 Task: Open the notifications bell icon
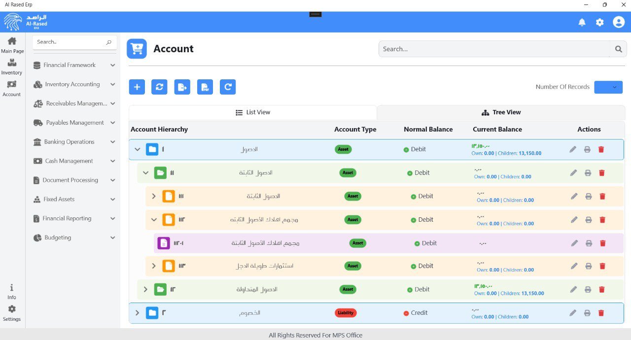(x=582, y=22)
